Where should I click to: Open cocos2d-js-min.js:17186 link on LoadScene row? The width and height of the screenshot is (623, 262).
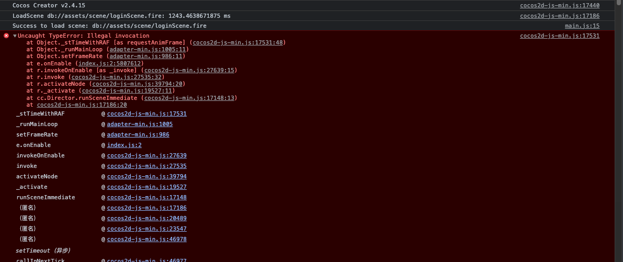pos(559,16)
